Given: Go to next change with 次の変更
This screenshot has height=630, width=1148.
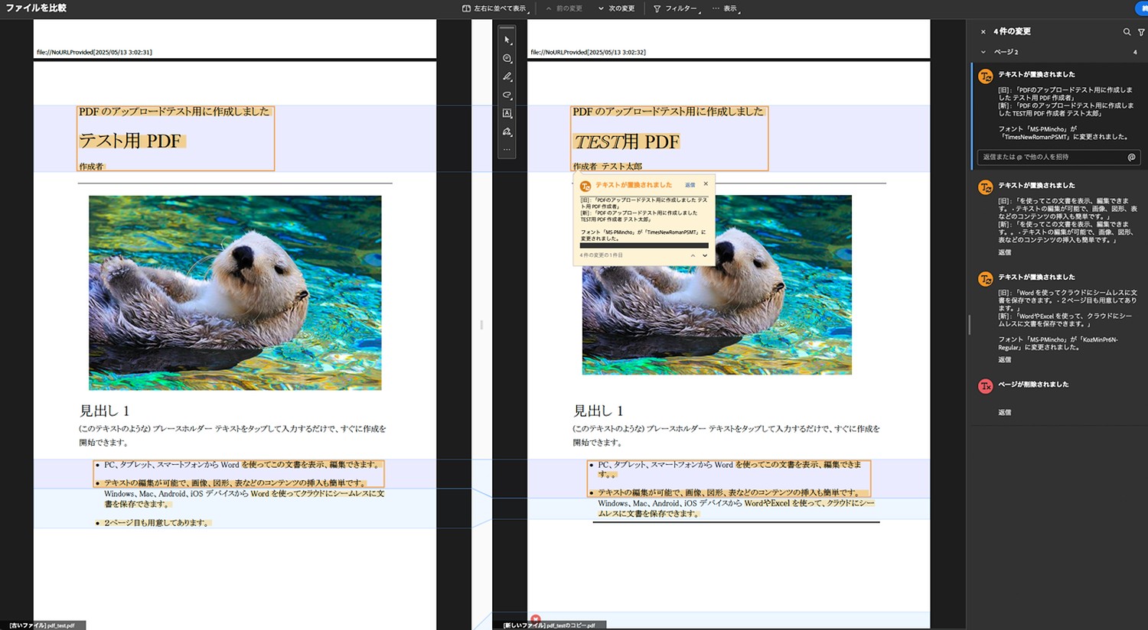Looking at the screenshot, I should point(616,8).
